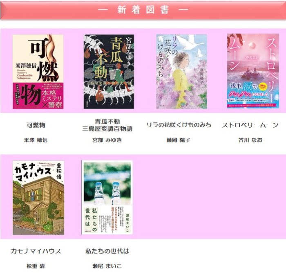The width and height of the screenshot is (286, 273).
Task: Click the 青瓜不動 三島屋変調百物語 title text
Action: point(107,125)
